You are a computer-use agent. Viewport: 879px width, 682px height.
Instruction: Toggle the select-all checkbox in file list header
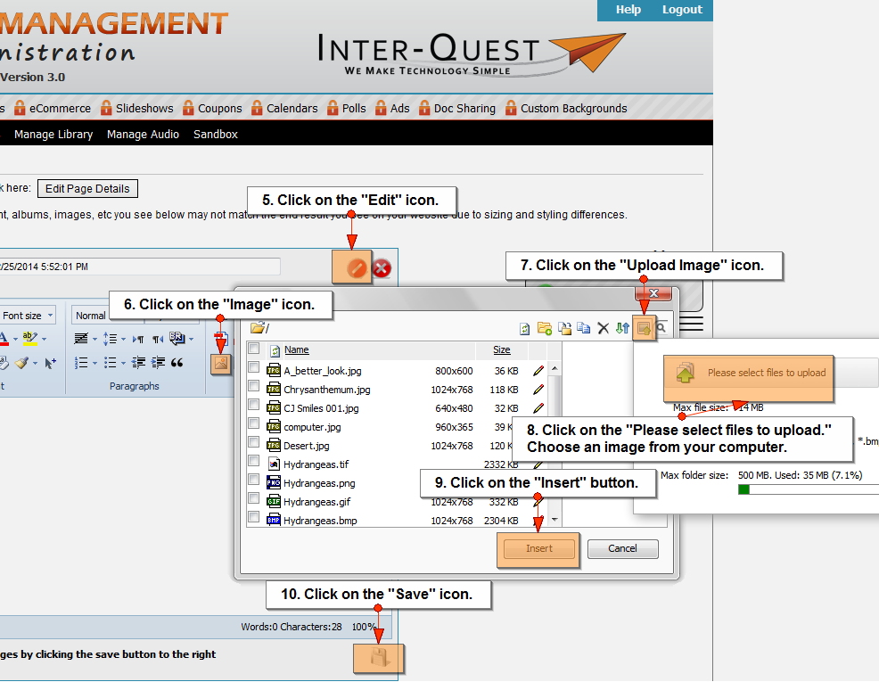[254, 349]
